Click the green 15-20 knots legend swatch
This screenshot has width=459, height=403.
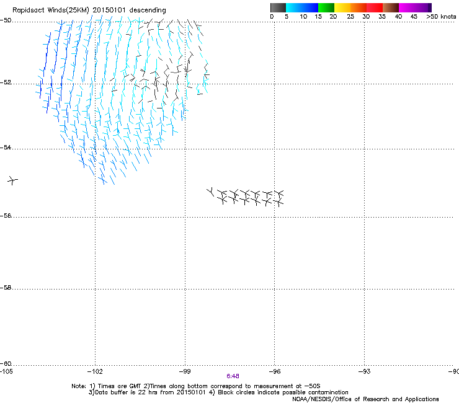click(x=326, y=7)
